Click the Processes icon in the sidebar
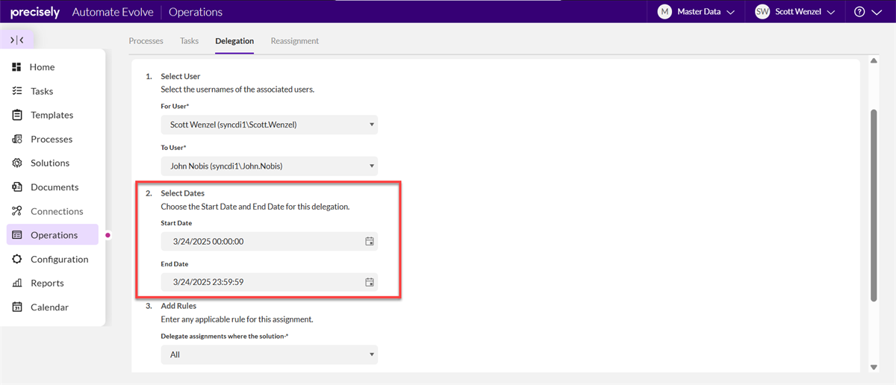This screenshot has height=385, width=896. click(16, 139)
